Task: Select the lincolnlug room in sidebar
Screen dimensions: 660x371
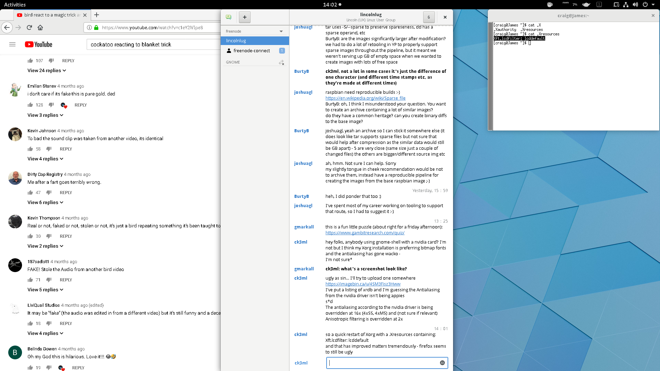Action: [255, 41]
